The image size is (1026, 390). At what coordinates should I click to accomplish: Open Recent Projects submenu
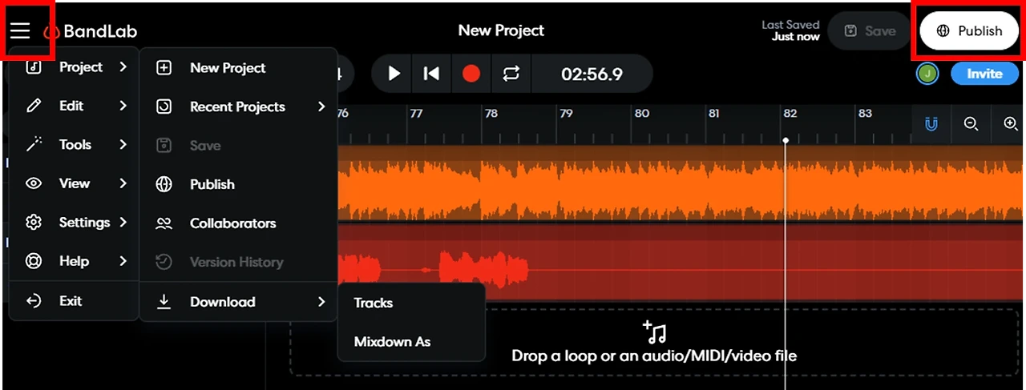click(x=239, y=107)
